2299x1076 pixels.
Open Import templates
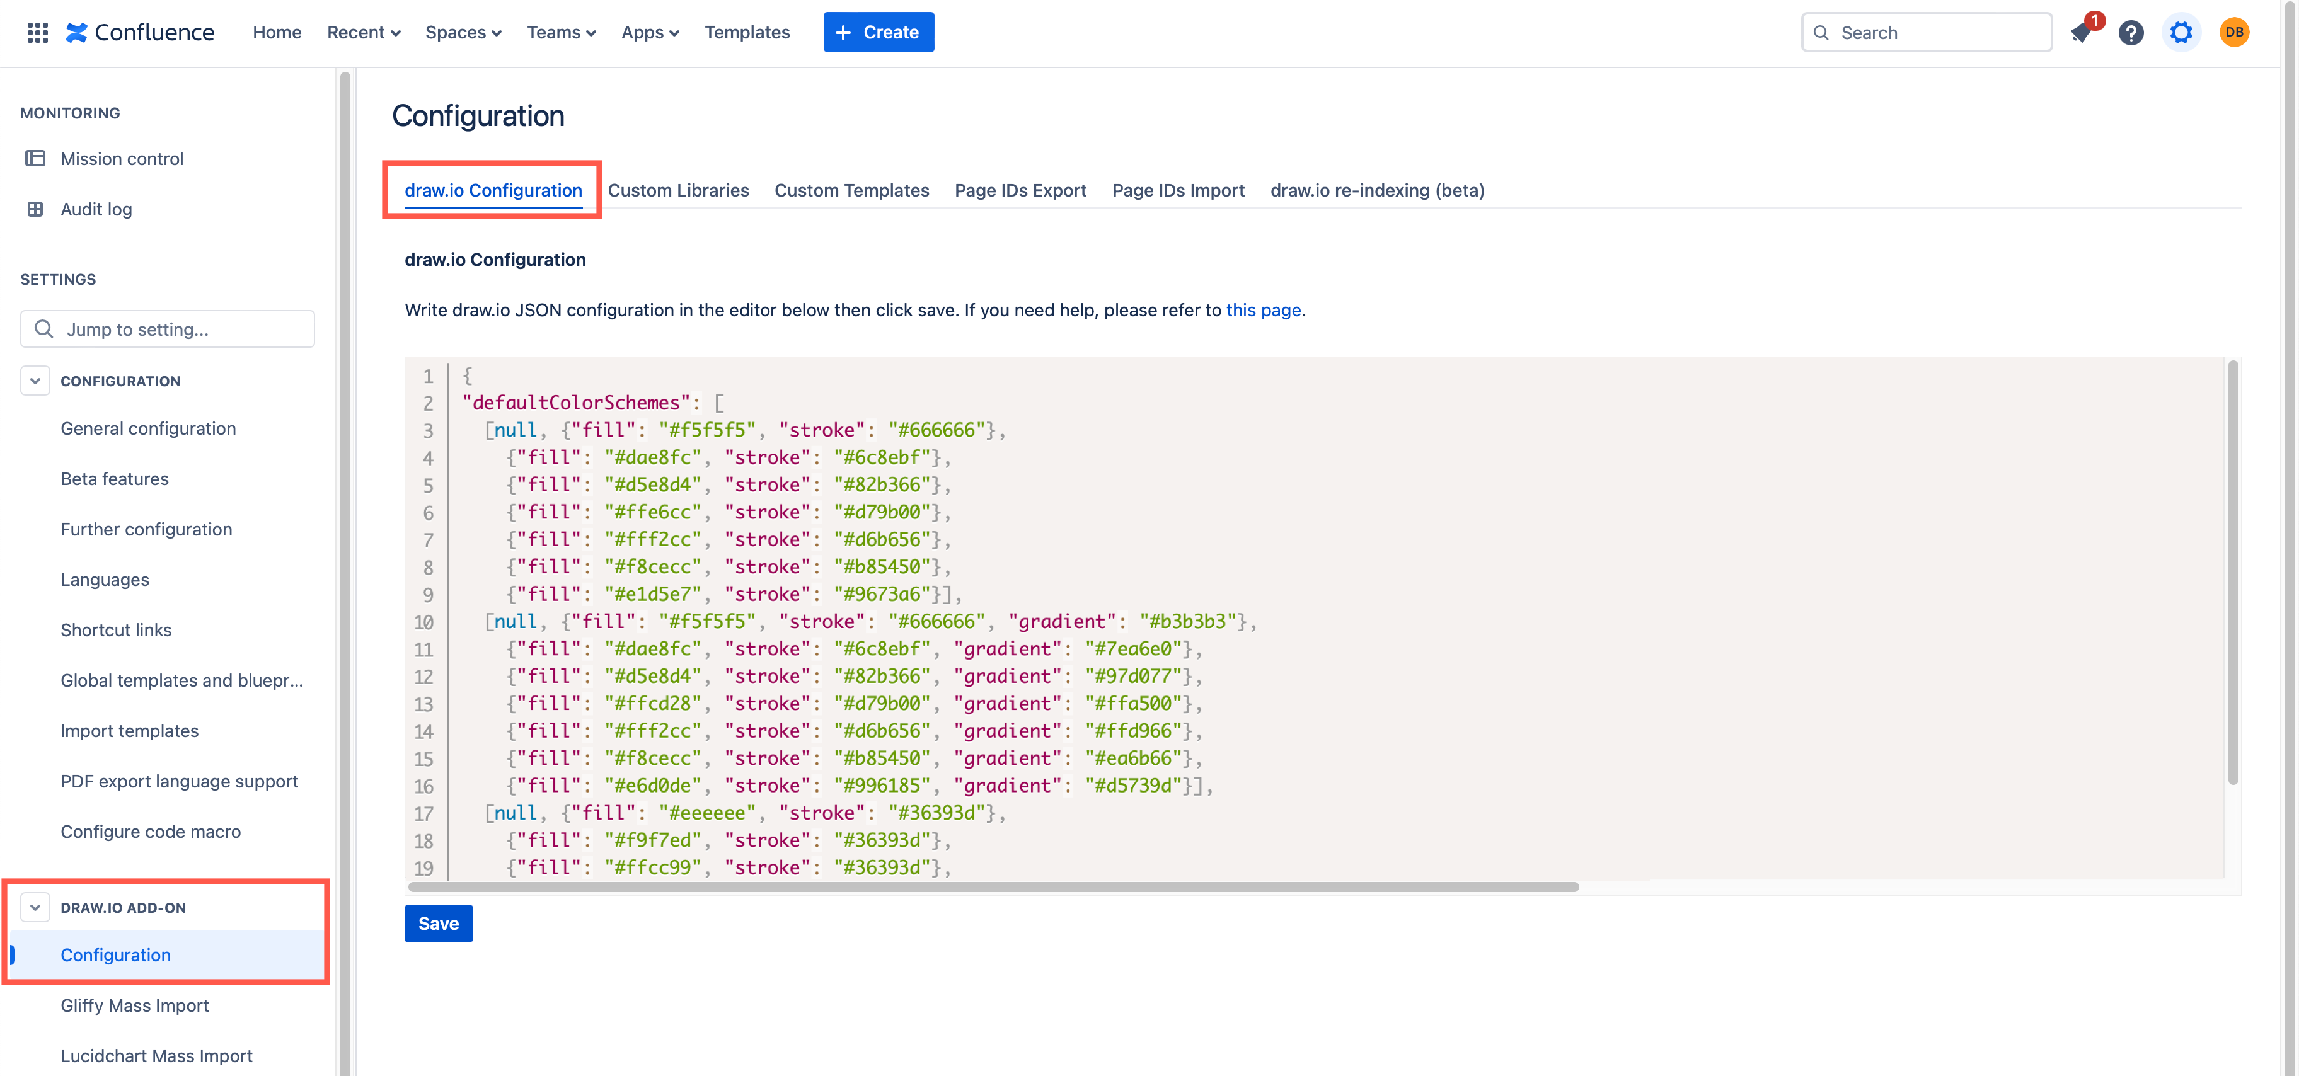129,731
